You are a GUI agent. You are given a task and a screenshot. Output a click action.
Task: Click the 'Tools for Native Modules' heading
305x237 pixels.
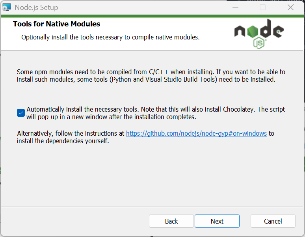coord(57,24)
